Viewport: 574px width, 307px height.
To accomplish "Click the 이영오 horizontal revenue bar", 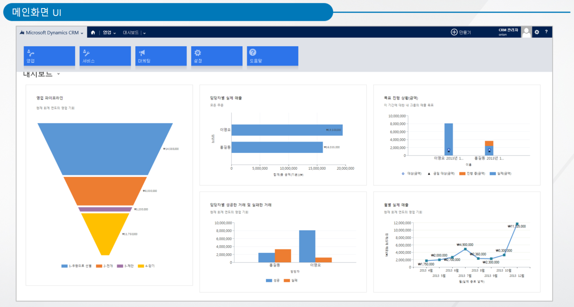I will tap(287, 130).
